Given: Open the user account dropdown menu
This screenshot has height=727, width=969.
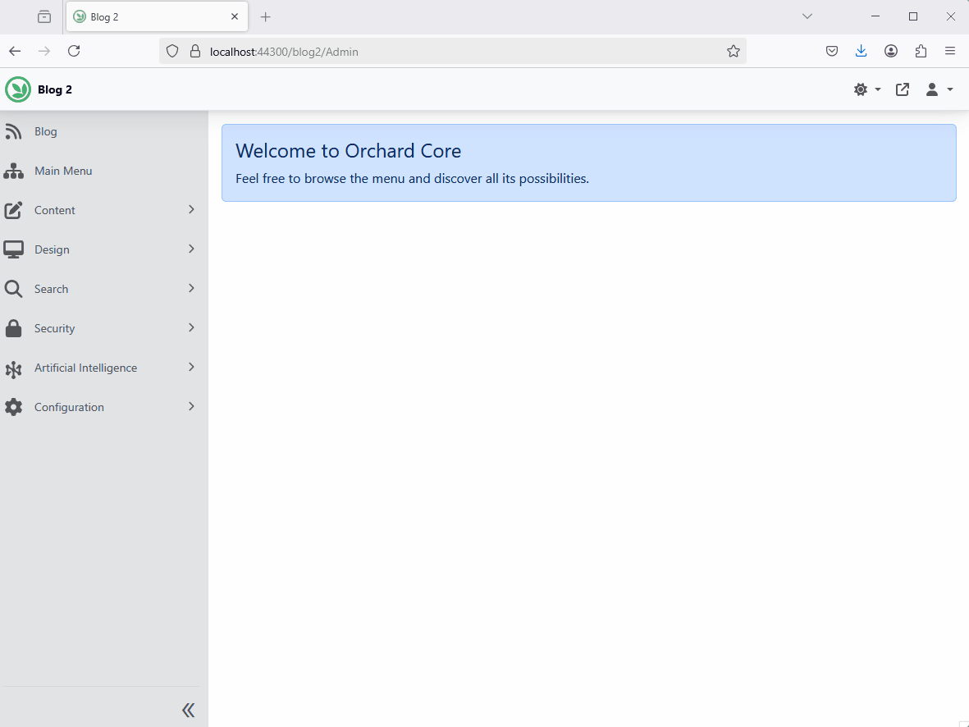Looking at the screenshot, I should click(x=939, y=89).
